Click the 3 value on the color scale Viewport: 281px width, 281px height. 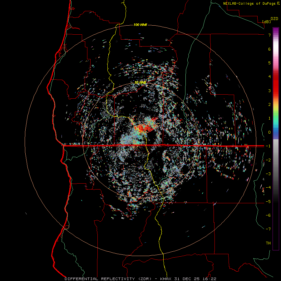[x=269, y=91]
